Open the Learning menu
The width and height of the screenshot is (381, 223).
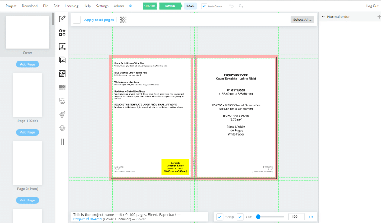click(x=71, y=6)
